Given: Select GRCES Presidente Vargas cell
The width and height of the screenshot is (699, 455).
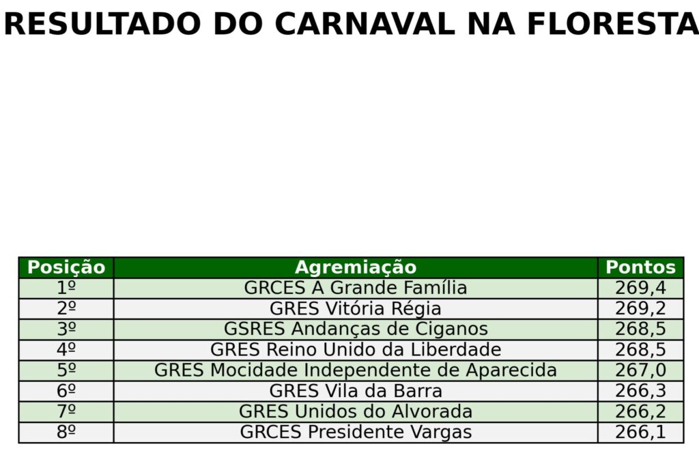Looking at the screenshot, I should click(x=356, y=432).
